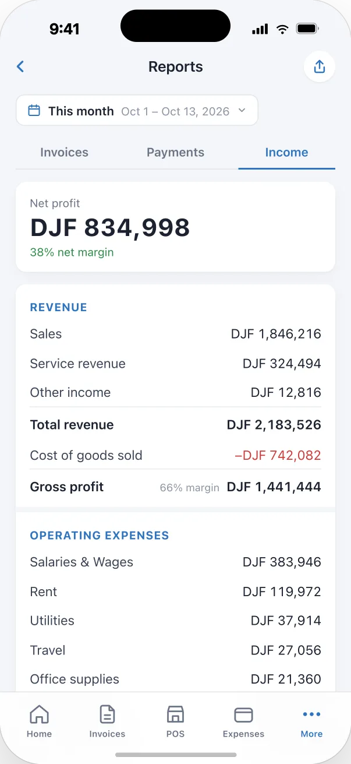351x764 pixels.
Task: Open the More menu in bottom navigation
Action: [311, 721]
